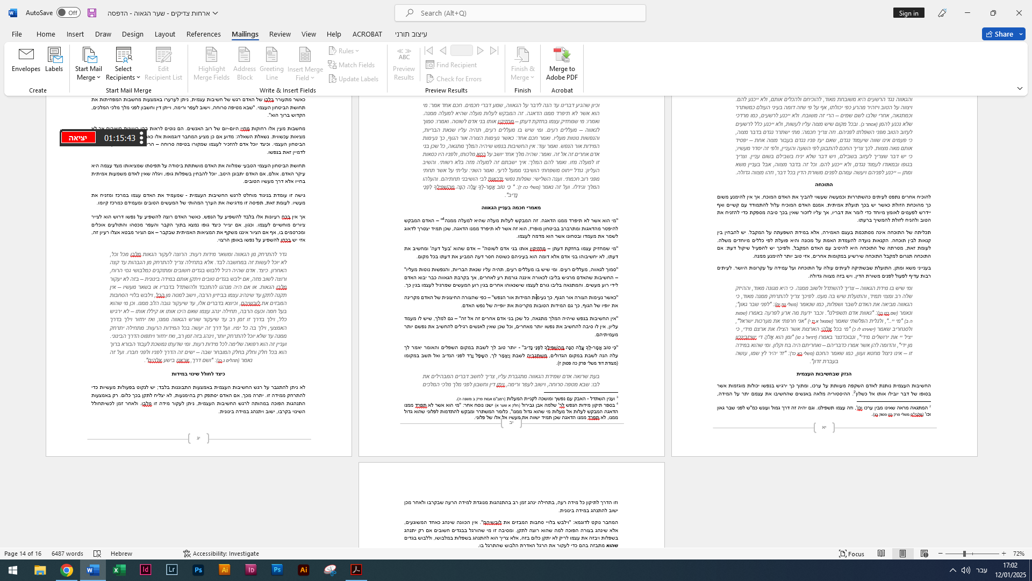Open the File menu
The width and height of the screenshot is (1032, 581).
coord(17,34)
